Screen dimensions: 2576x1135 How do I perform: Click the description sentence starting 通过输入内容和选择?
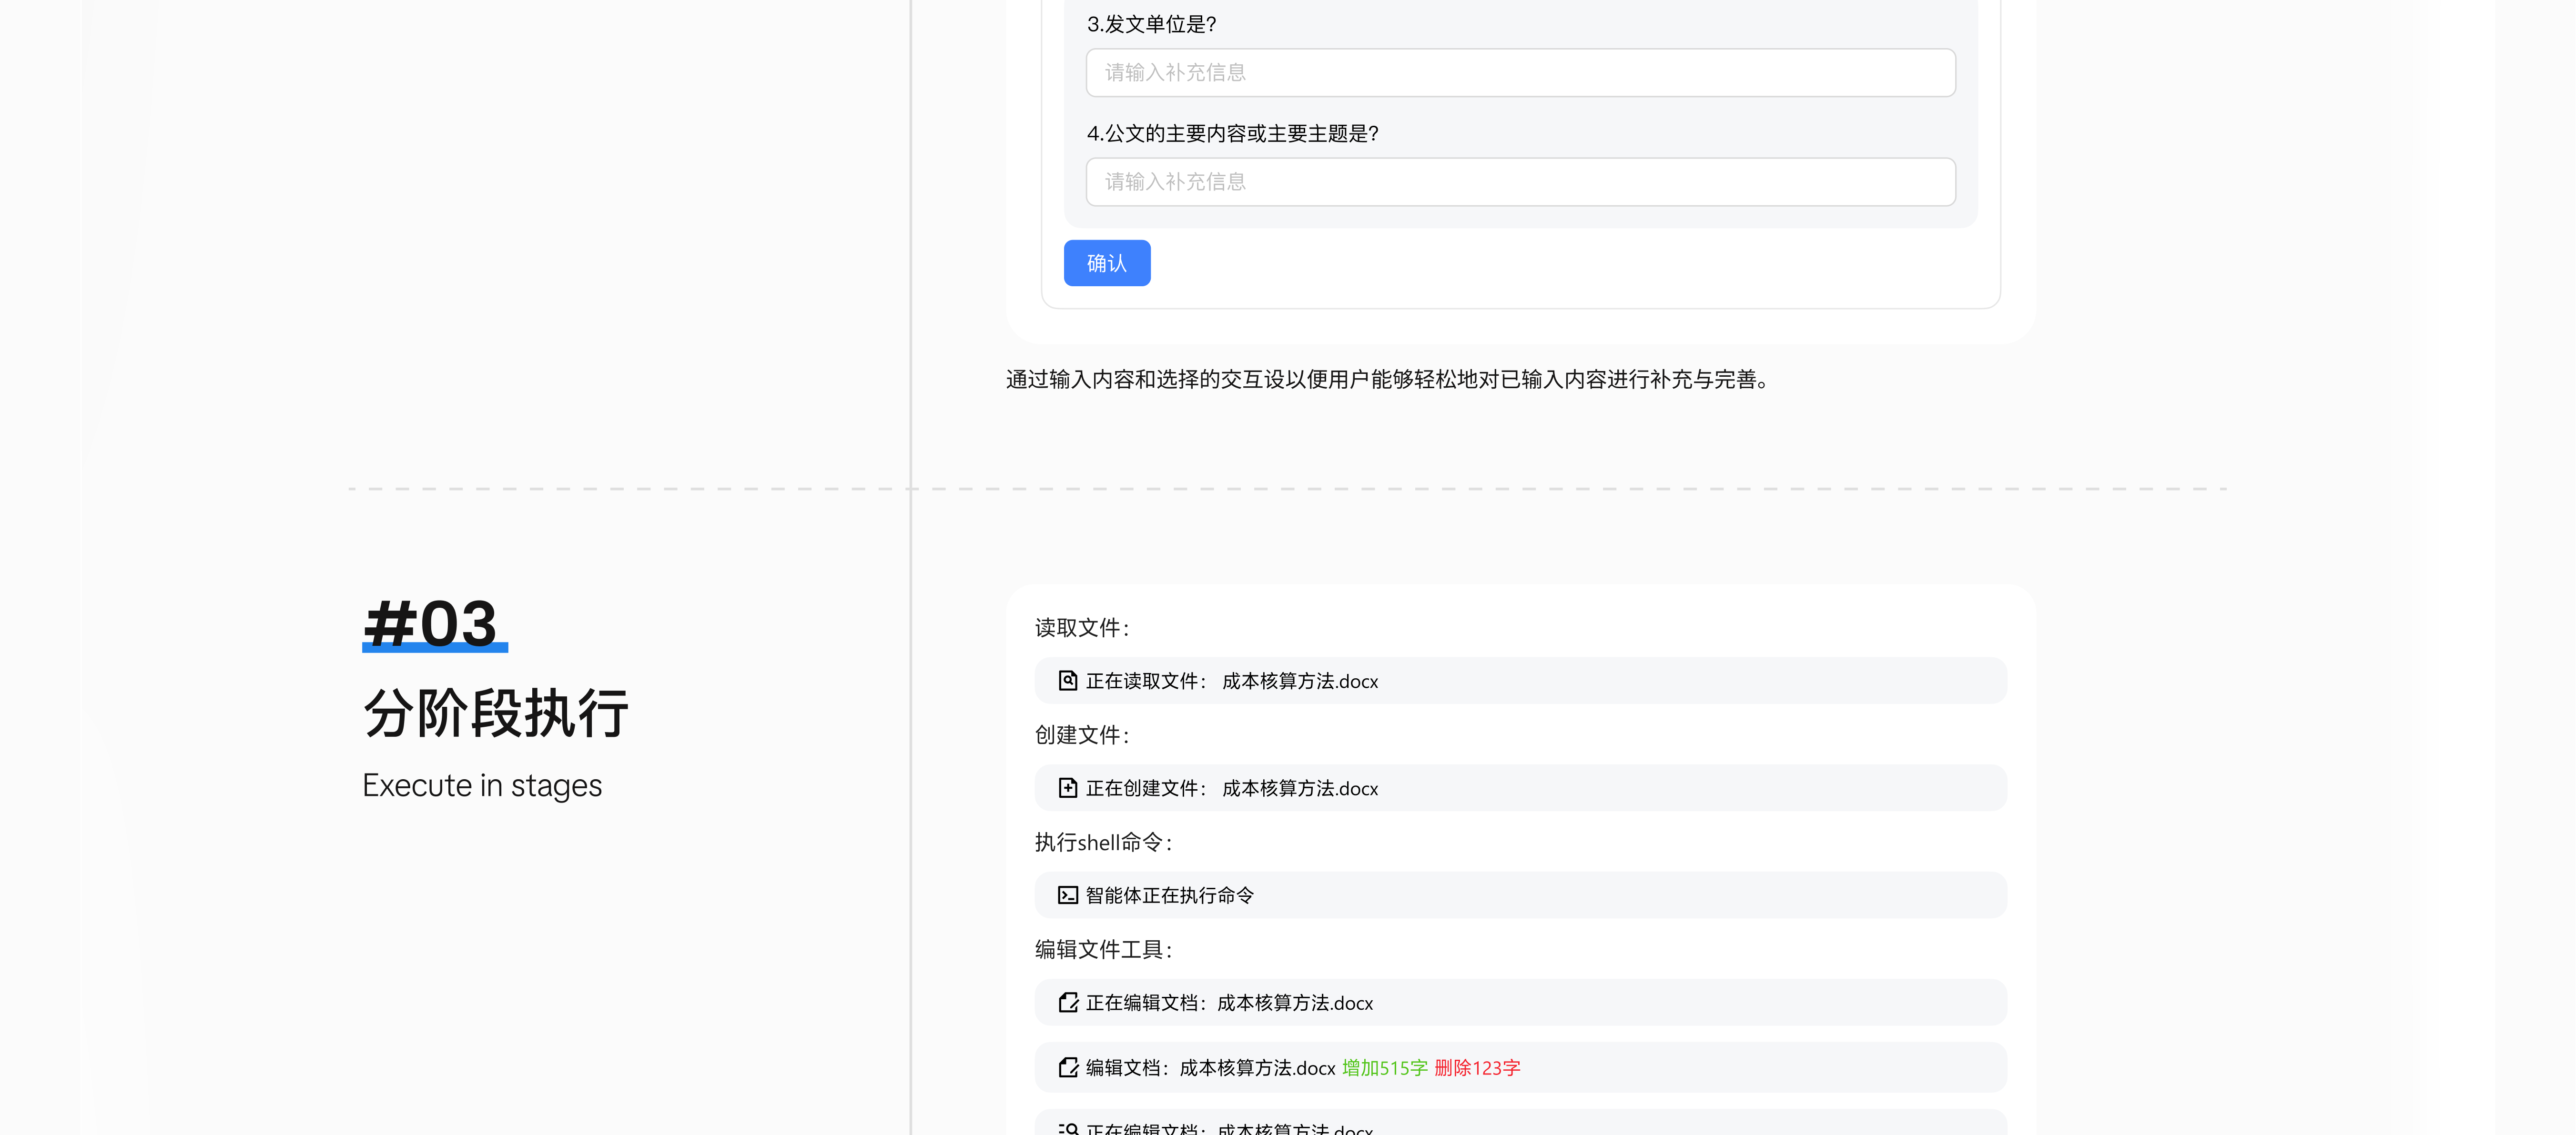coord(1388,380)
